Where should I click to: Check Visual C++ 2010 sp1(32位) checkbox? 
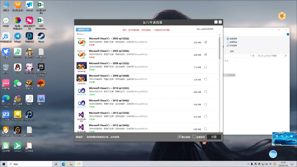tap(206, 92)
